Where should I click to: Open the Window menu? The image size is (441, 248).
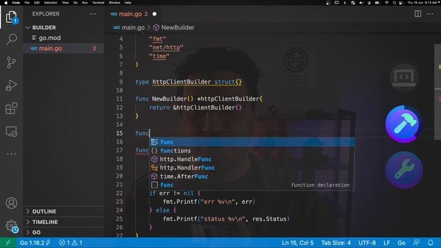tap(114, 3)
